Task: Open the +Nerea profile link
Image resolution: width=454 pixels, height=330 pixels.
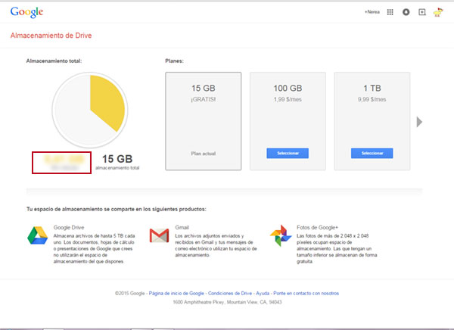Action: [x=371, y=12]
